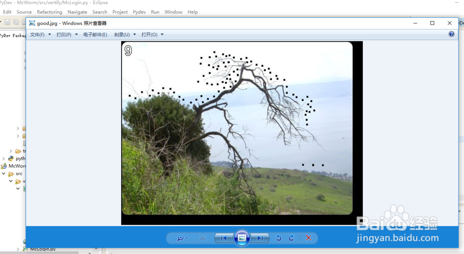The height and width of the screenshot is (254, 464).
Task: Expand the python node in Eclipse tree
Action: coord(4,159)
